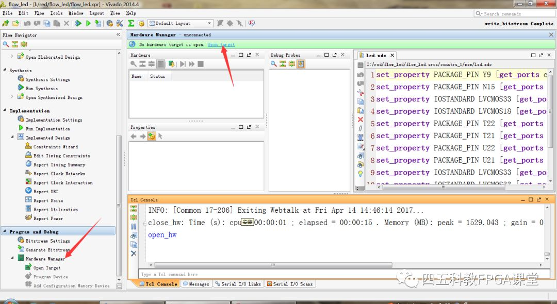Click the Open target link in green banner

click(221, 45)
